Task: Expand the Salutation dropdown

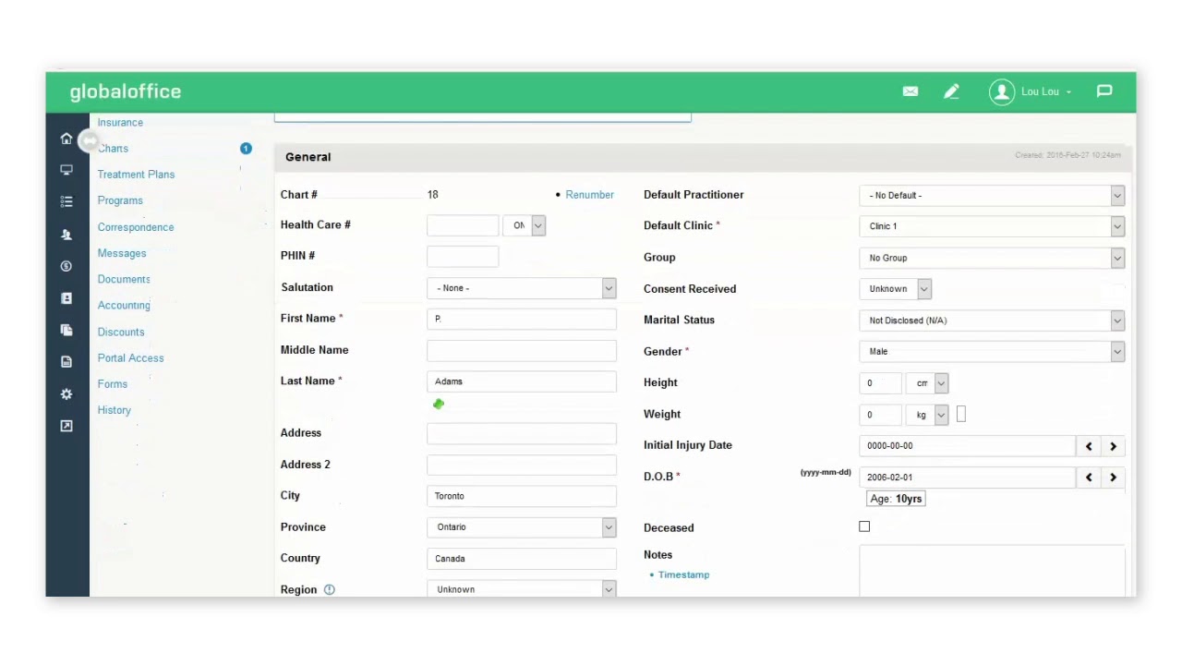Action: click(x=522, y=288)
